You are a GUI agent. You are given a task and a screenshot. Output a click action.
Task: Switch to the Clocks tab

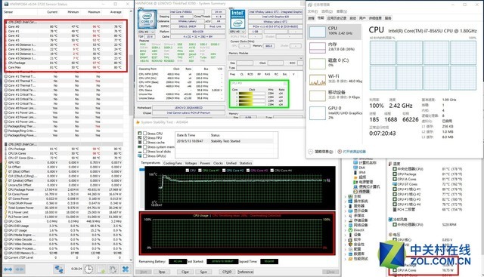[218, 163]
